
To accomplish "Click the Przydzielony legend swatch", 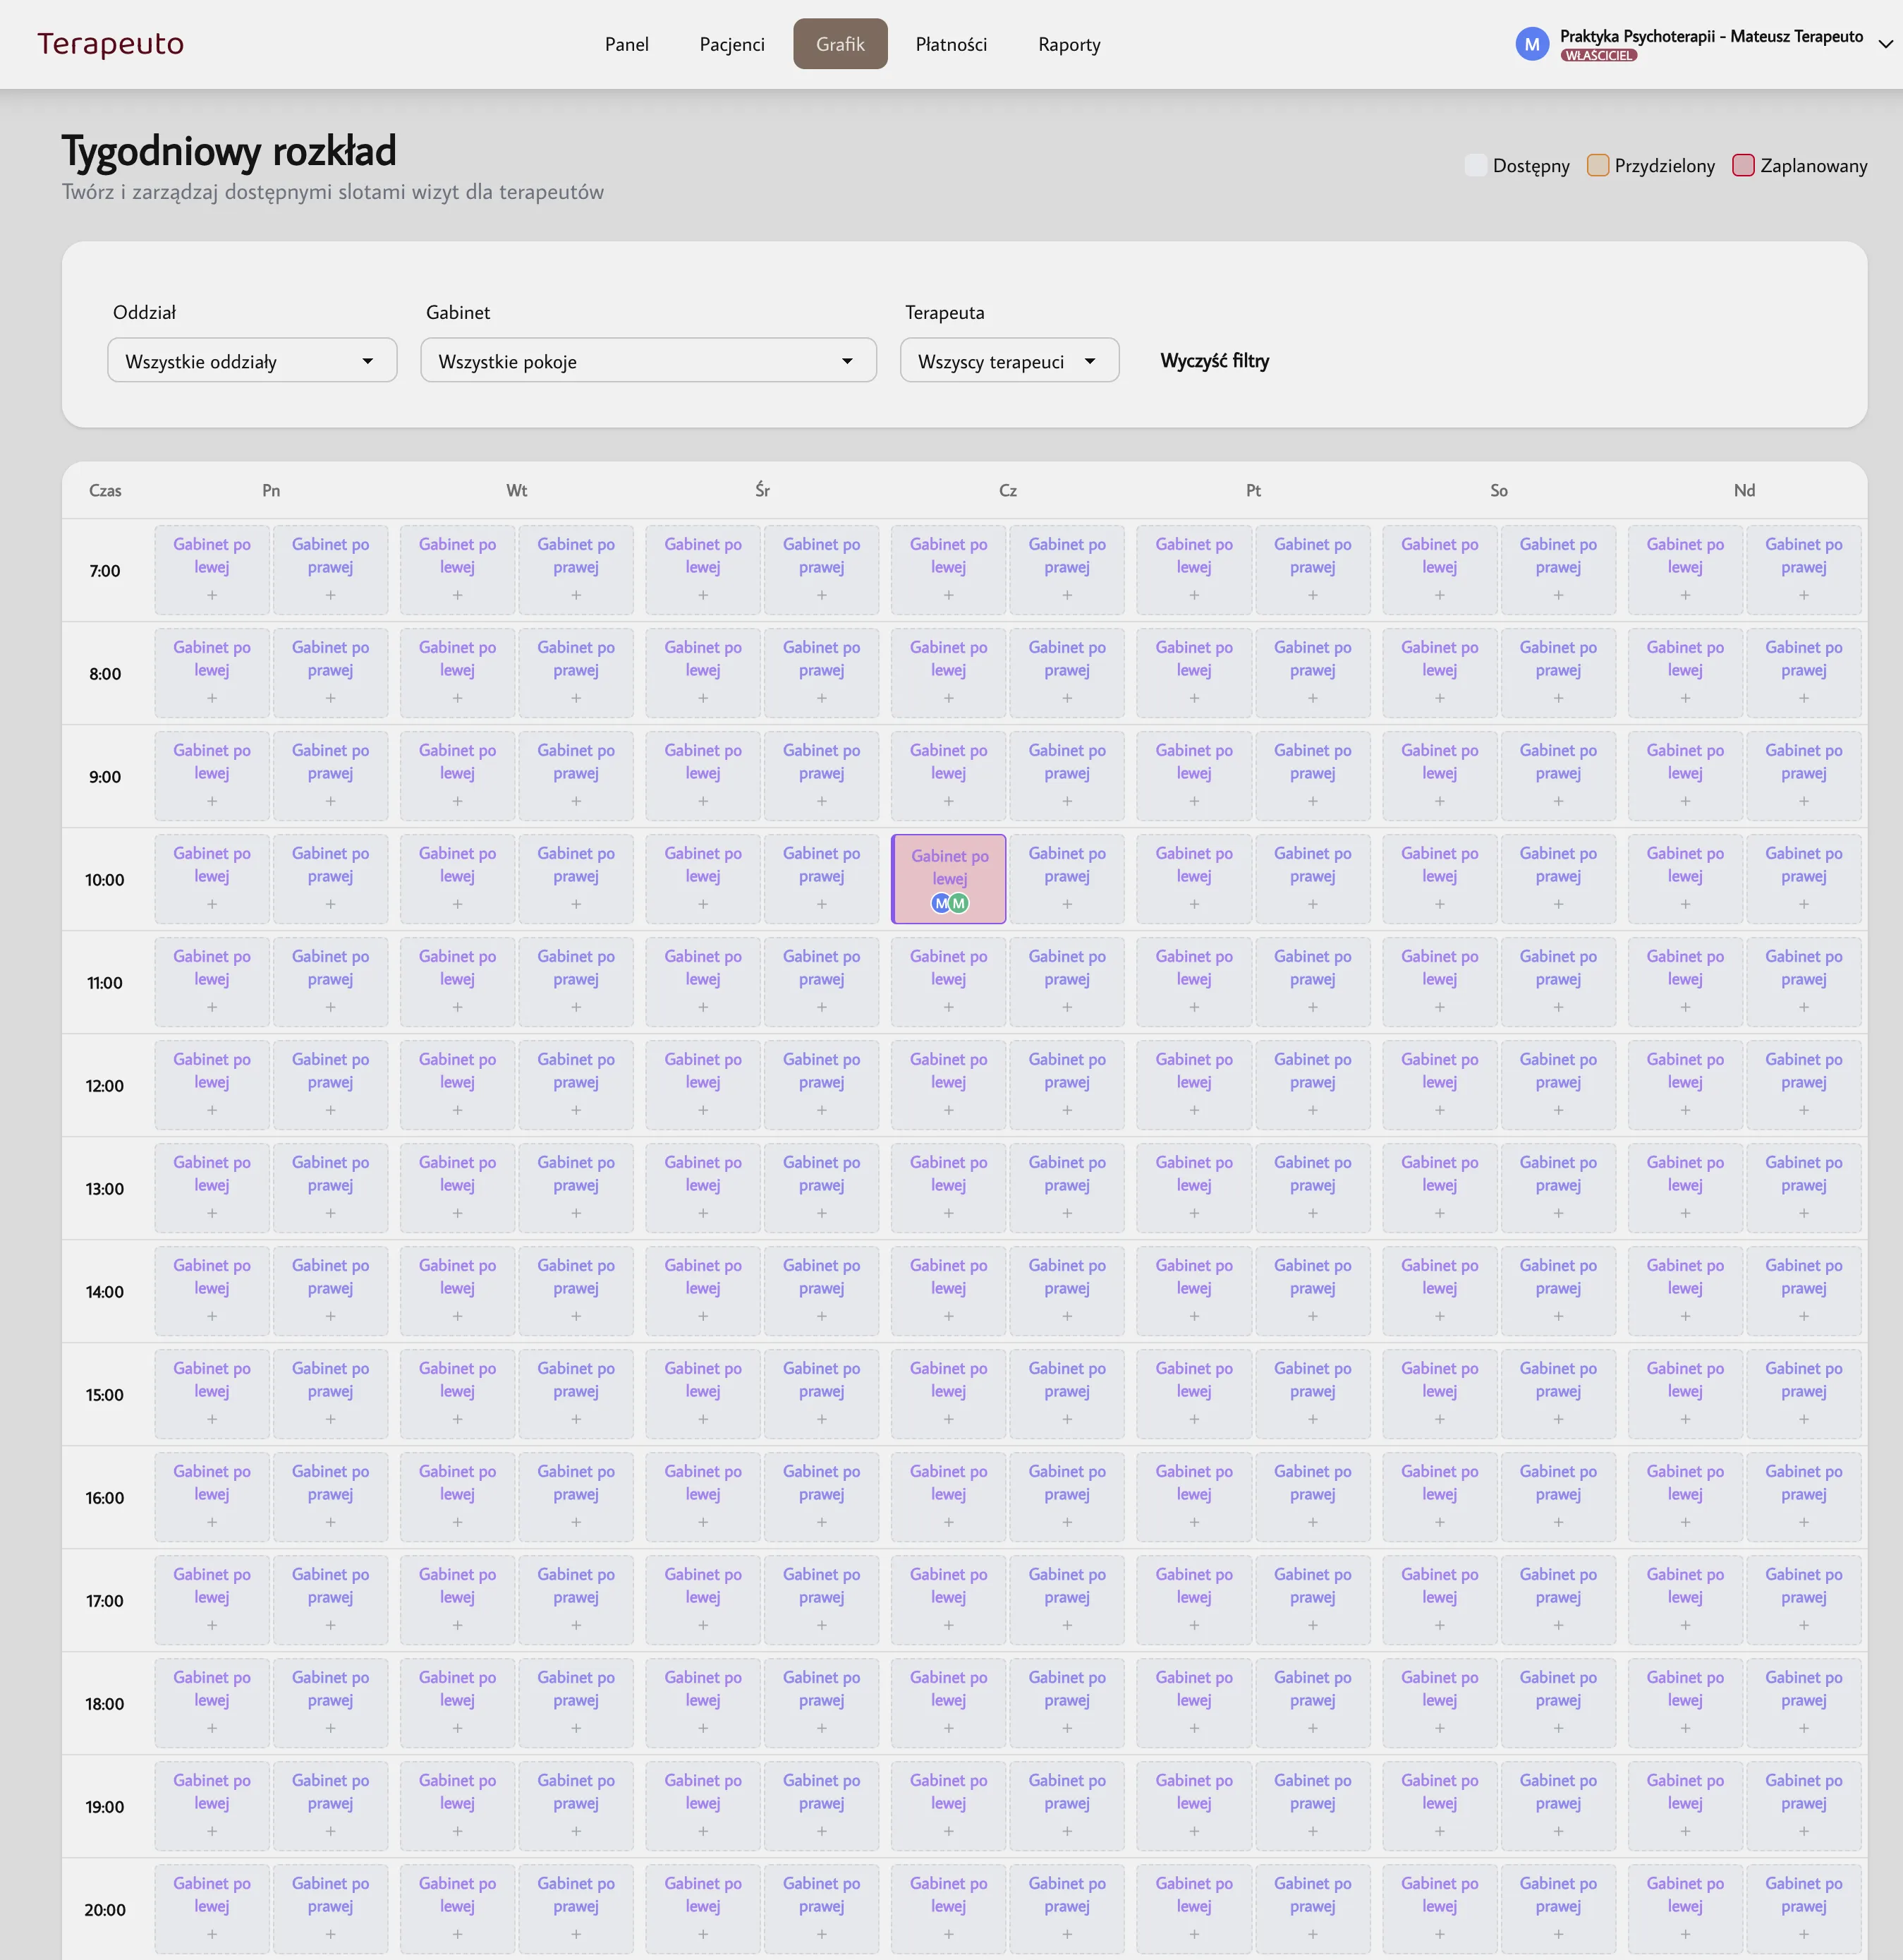I will [x=1597, y=166].
